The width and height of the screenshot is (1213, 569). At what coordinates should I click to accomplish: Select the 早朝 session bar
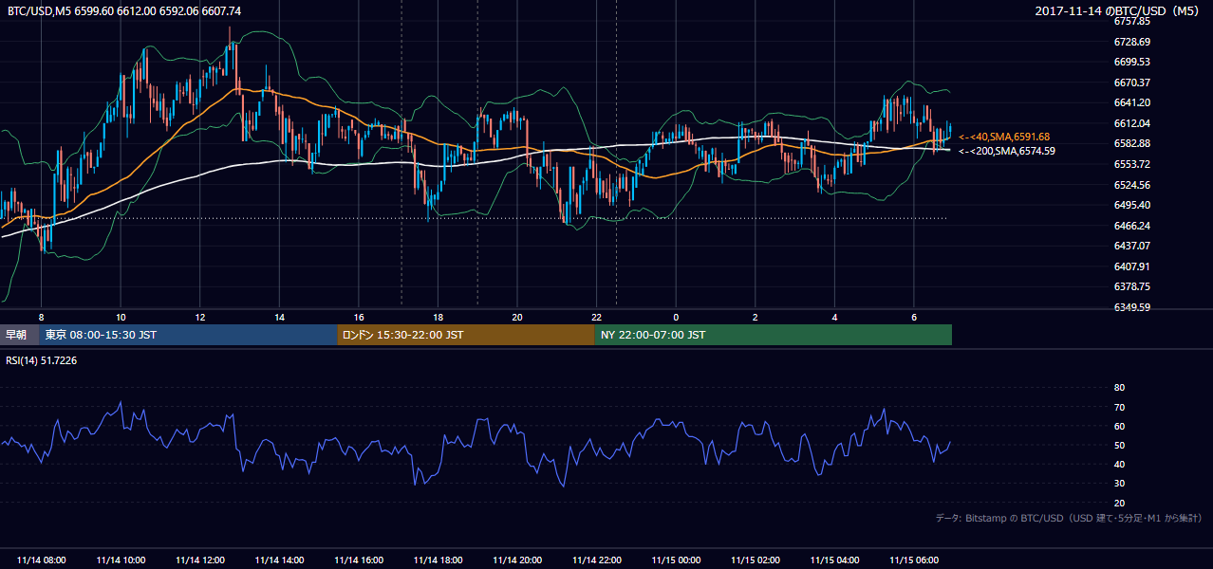(19, 335)
